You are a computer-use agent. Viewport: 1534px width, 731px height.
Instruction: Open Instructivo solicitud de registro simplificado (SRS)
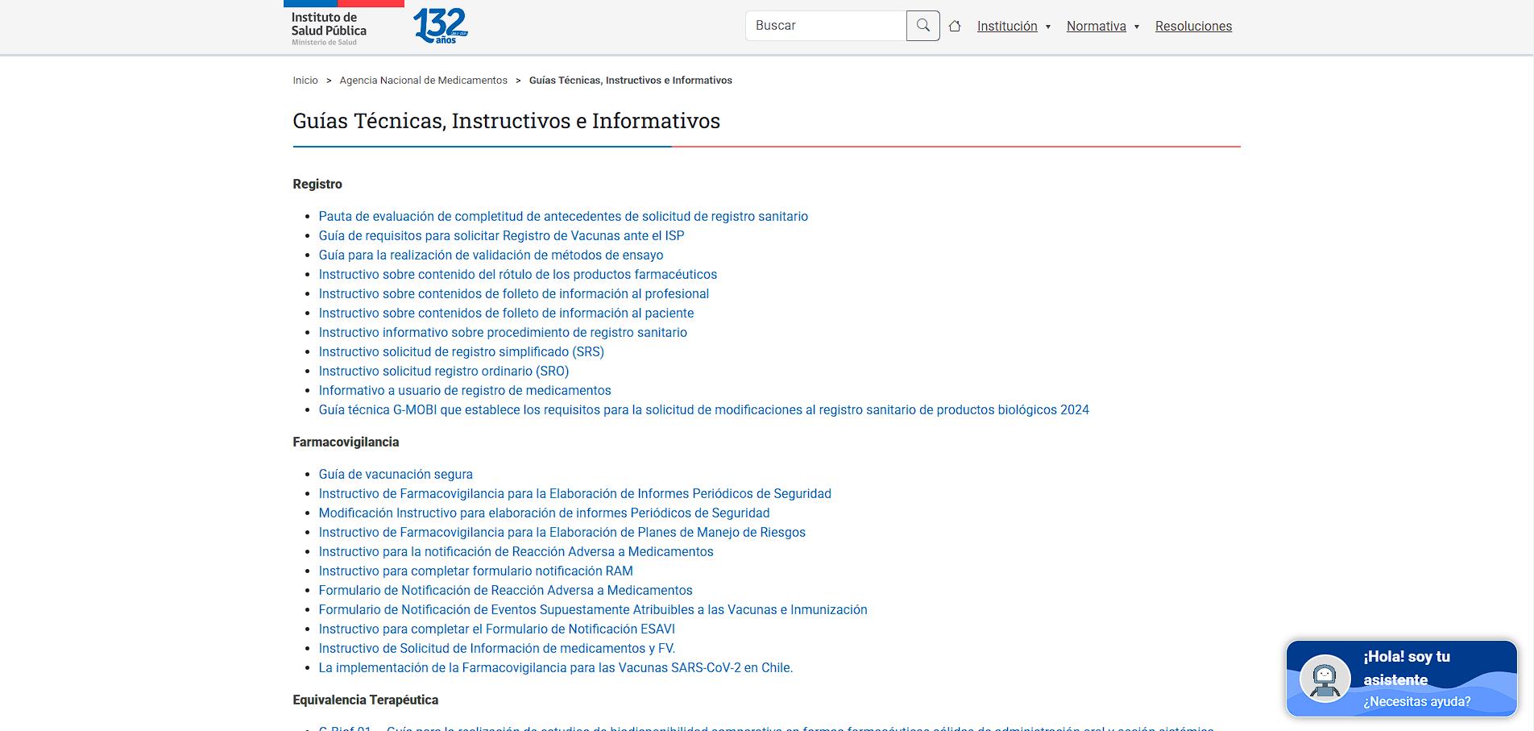461,351
